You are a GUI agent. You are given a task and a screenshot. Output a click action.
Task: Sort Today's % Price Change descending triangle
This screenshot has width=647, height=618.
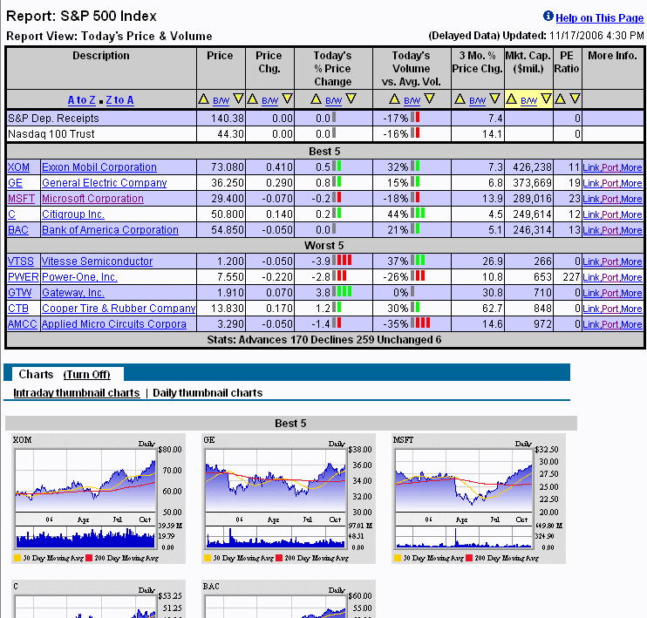coord(351,99)
